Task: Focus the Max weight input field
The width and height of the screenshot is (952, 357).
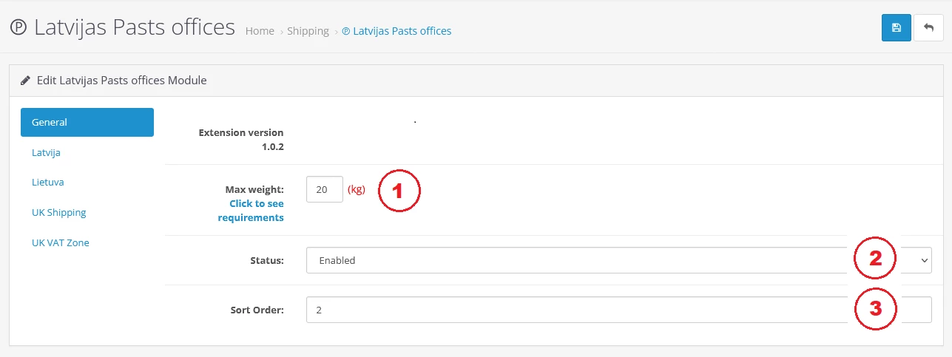Action: (x=324, y=189)
